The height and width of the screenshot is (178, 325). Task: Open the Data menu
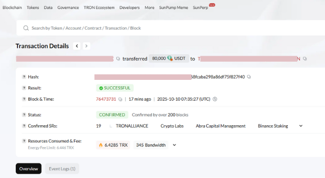[48, 7]
